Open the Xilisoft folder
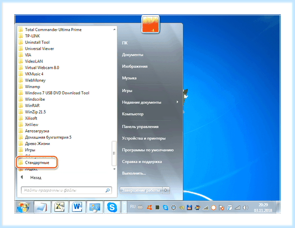 [x=31, y=118]
